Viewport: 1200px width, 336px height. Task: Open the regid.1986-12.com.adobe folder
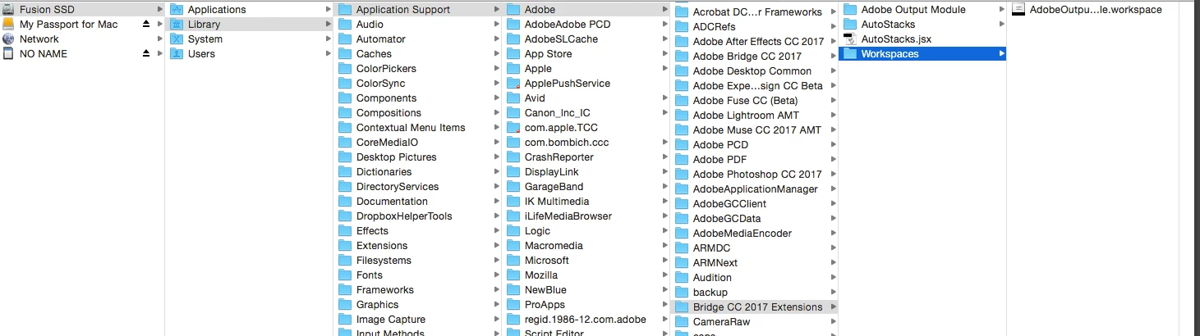pyautogui.click(x=586, y=320)
